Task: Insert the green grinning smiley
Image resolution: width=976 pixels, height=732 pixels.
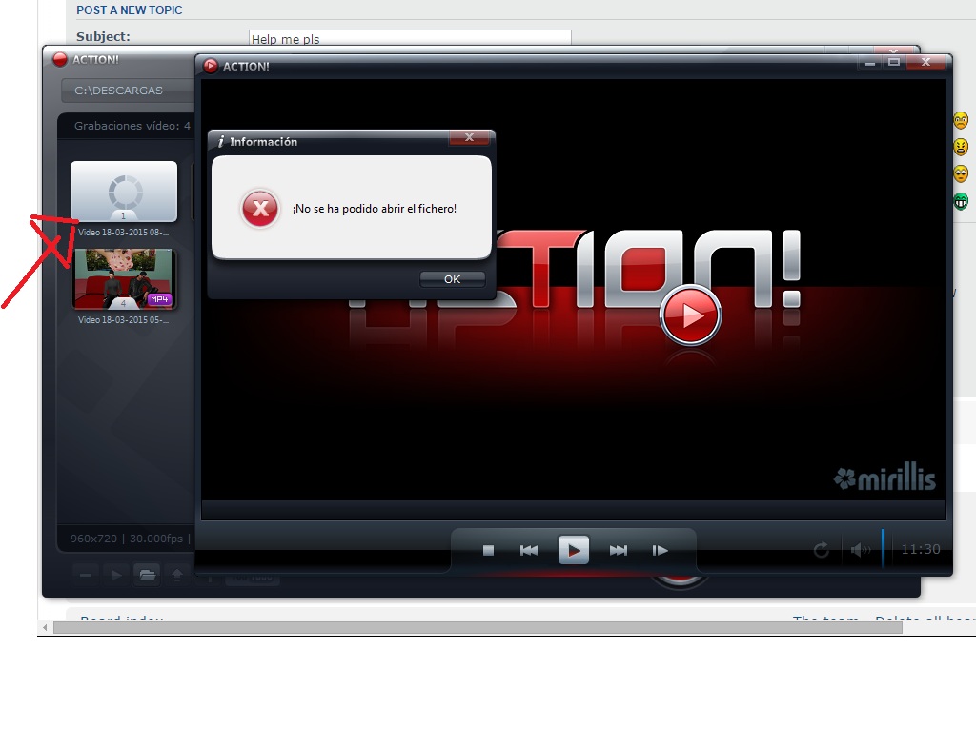Action: [x=961, y=201]
